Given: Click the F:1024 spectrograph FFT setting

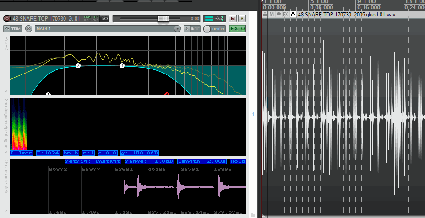Looking at the screenshot, I should 48,153.
